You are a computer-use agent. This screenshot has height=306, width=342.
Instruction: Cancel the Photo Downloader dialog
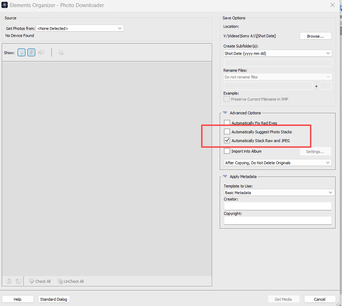pos(320,299)
